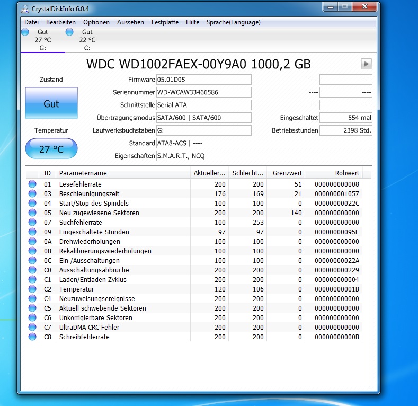Select the G: drive tab at 27 °C

click(43, 40)
